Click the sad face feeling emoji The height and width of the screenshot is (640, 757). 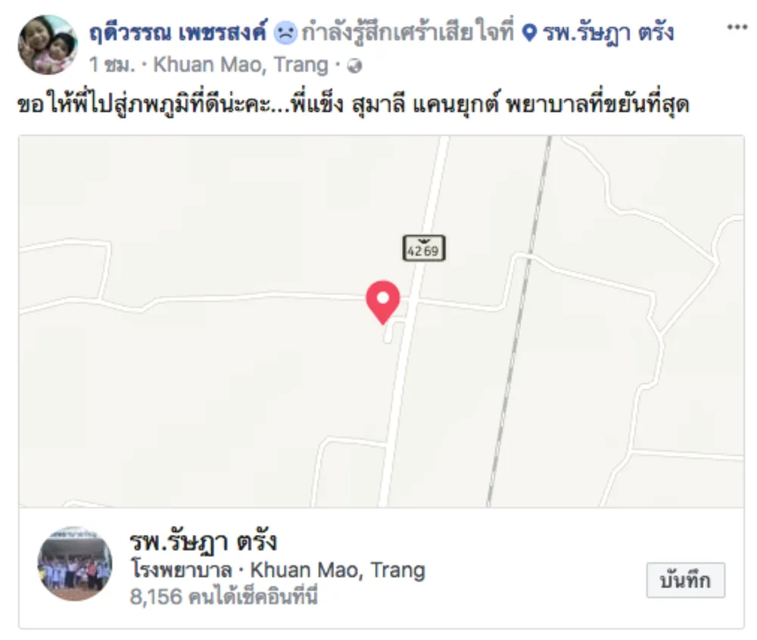[x=285, y=33]
